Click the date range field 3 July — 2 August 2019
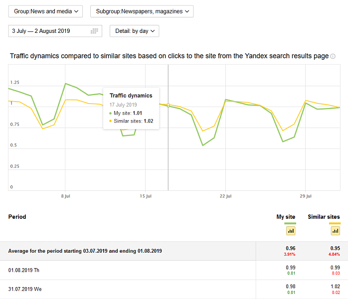Image resolution: width=348 pixels, height=299 pixels. click(x=55, y=31)
